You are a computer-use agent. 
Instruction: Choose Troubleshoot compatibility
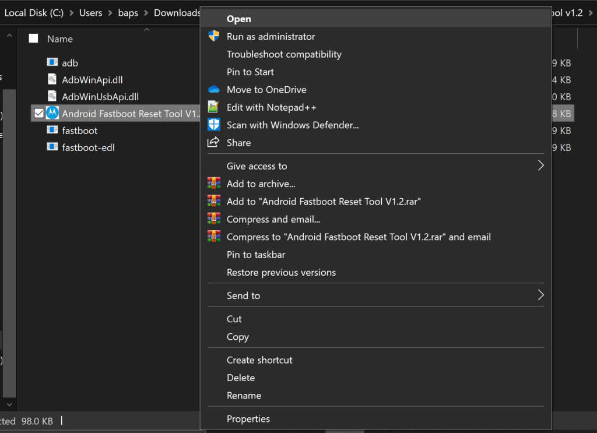376,54
